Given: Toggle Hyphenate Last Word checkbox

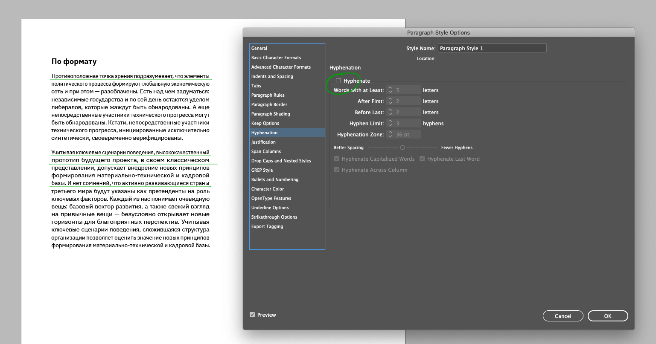Looking at the screenshot, I should pos(422,159).
